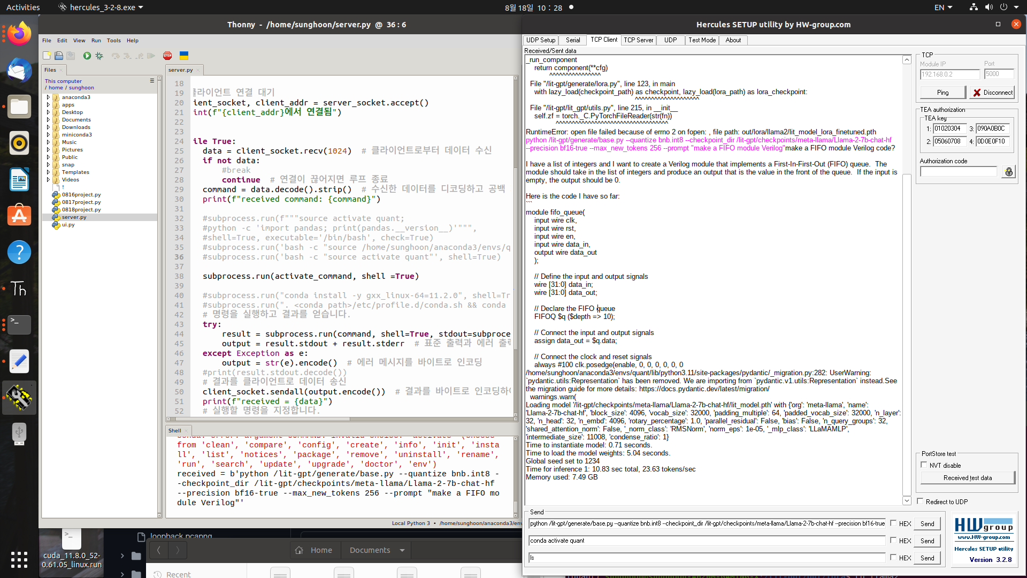1027x578 pixels.
Task: Run current script with green play icon
Action: pos(87,56)
